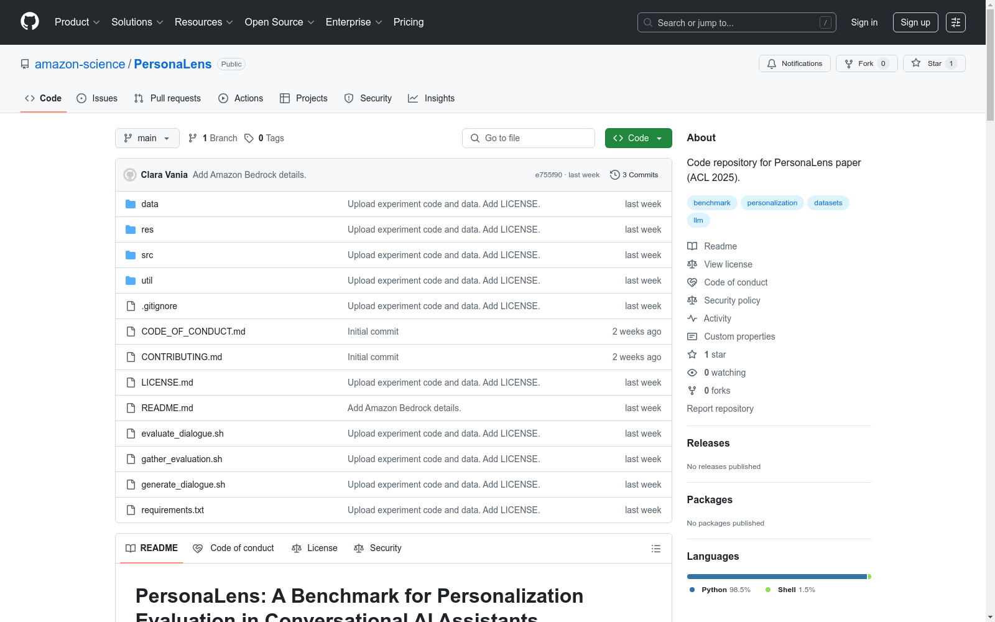Open View license link
The width and height of the screenshot is (995, 622).
point(720,264)
